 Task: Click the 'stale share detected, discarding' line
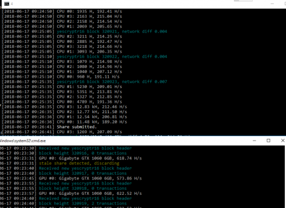click(79, 163)
